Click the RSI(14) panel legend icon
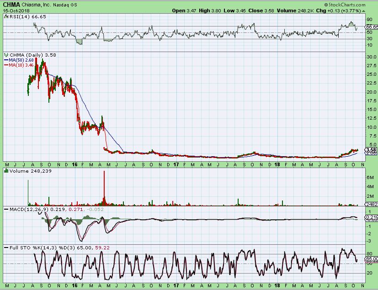 click(x=6, y=16)
